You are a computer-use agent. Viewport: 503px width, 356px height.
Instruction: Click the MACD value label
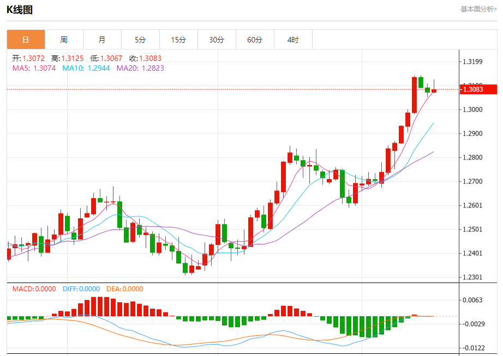34,289
